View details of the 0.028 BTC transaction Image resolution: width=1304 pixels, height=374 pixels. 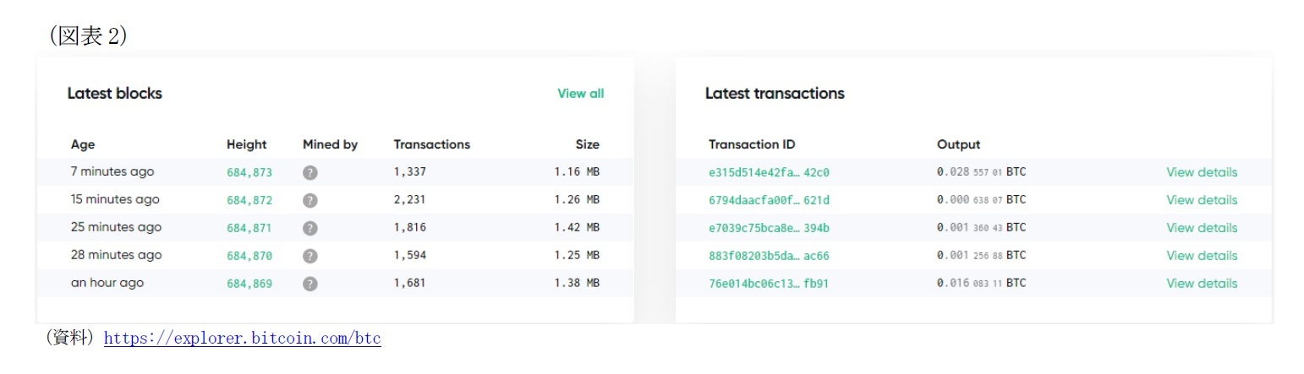(x=1201, y=172)
